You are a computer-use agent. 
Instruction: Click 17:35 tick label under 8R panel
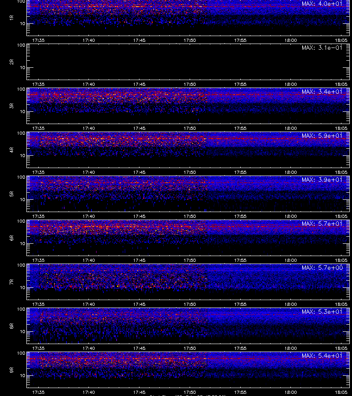(38, 348)
